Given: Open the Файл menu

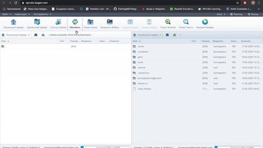Looking at the screenshot, I should click(x=7, y=14).
